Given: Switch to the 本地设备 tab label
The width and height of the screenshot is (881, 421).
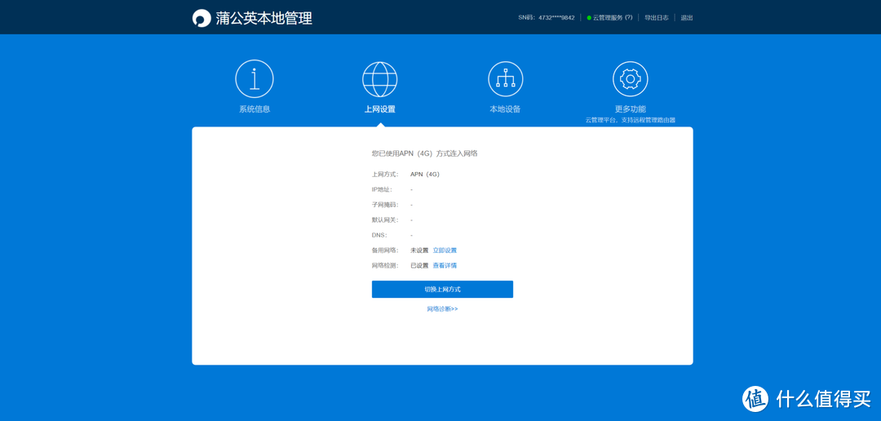Looking at the screenshot, I should [x=505, y=109].
